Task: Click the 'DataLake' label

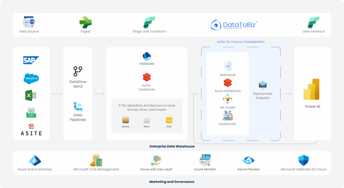Action: point(147,64)
